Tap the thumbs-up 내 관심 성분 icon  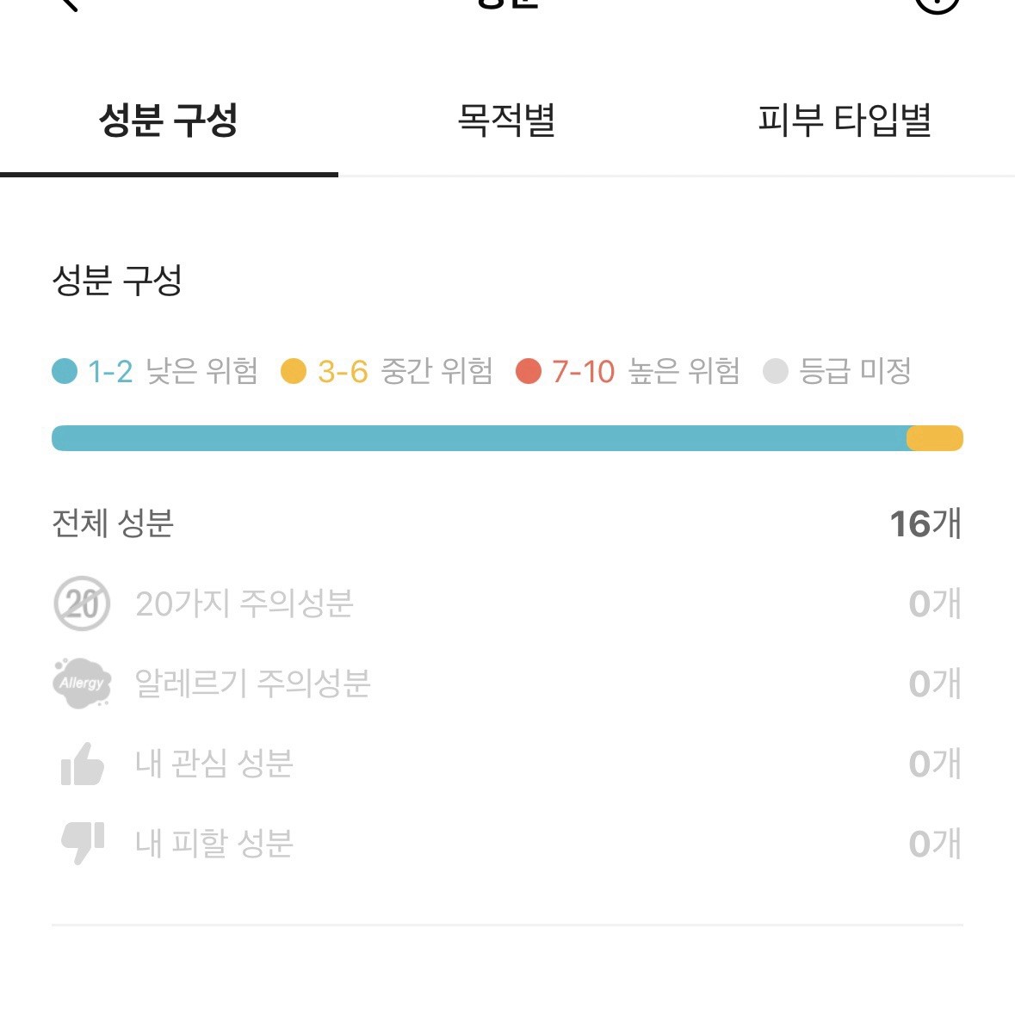82,764
